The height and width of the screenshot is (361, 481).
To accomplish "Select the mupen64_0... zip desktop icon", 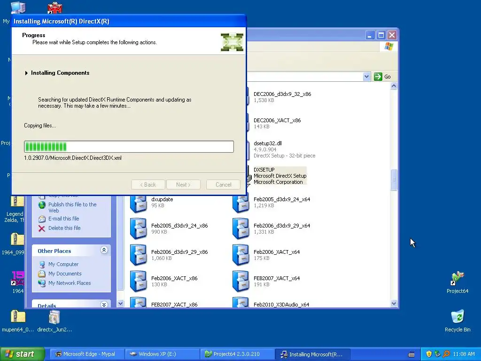I will tap(18, 316).
